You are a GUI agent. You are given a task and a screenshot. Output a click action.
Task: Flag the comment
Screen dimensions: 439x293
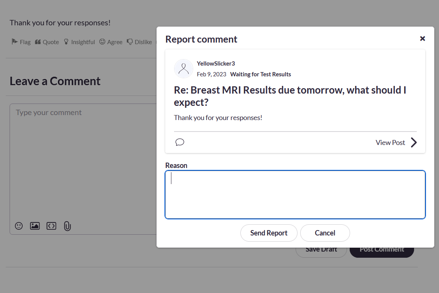click(x=21, y=42)
